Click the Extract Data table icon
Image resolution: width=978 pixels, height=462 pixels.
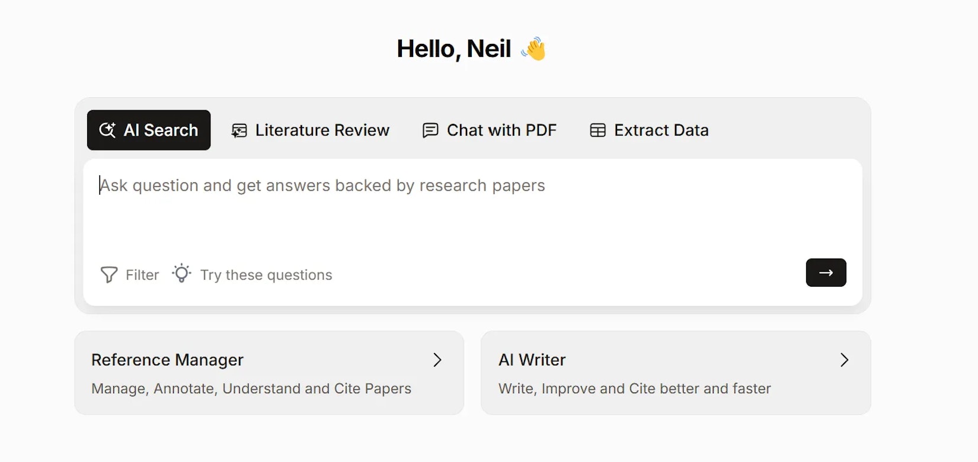click(597, 130)
